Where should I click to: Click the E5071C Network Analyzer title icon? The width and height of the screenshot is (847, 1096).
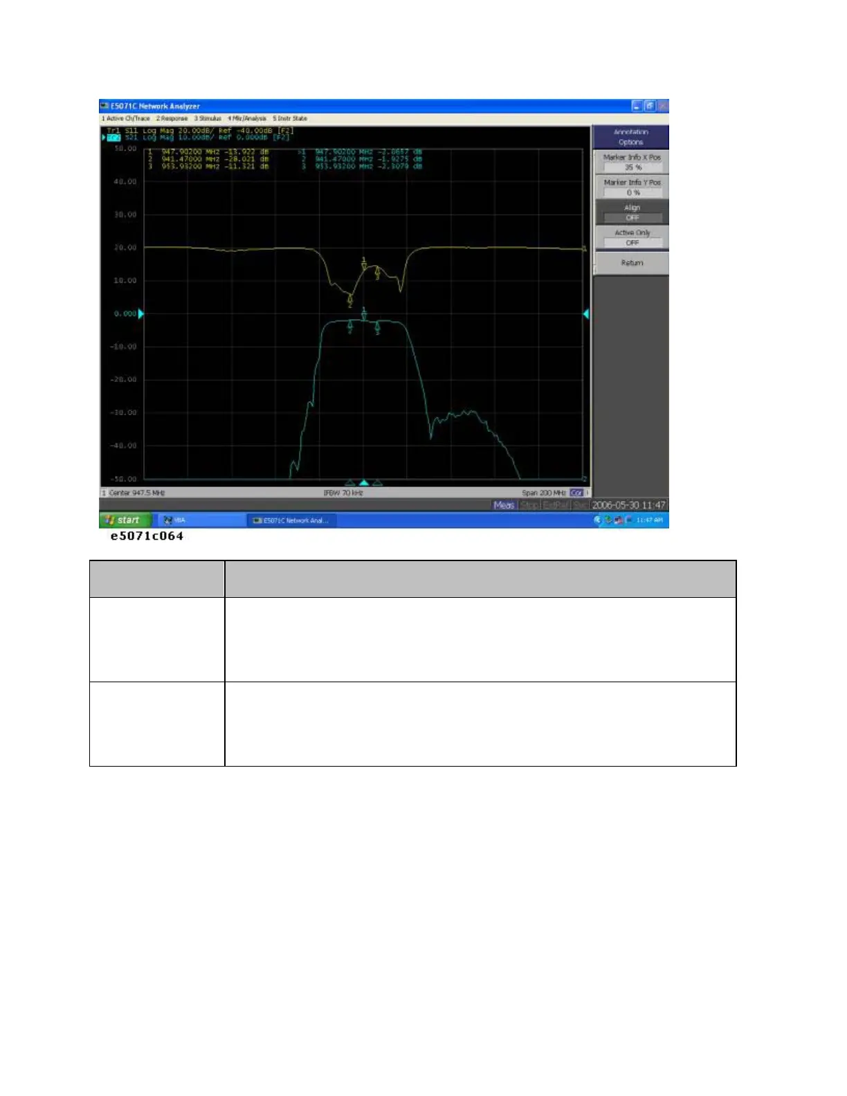click(x=105, y=106)
